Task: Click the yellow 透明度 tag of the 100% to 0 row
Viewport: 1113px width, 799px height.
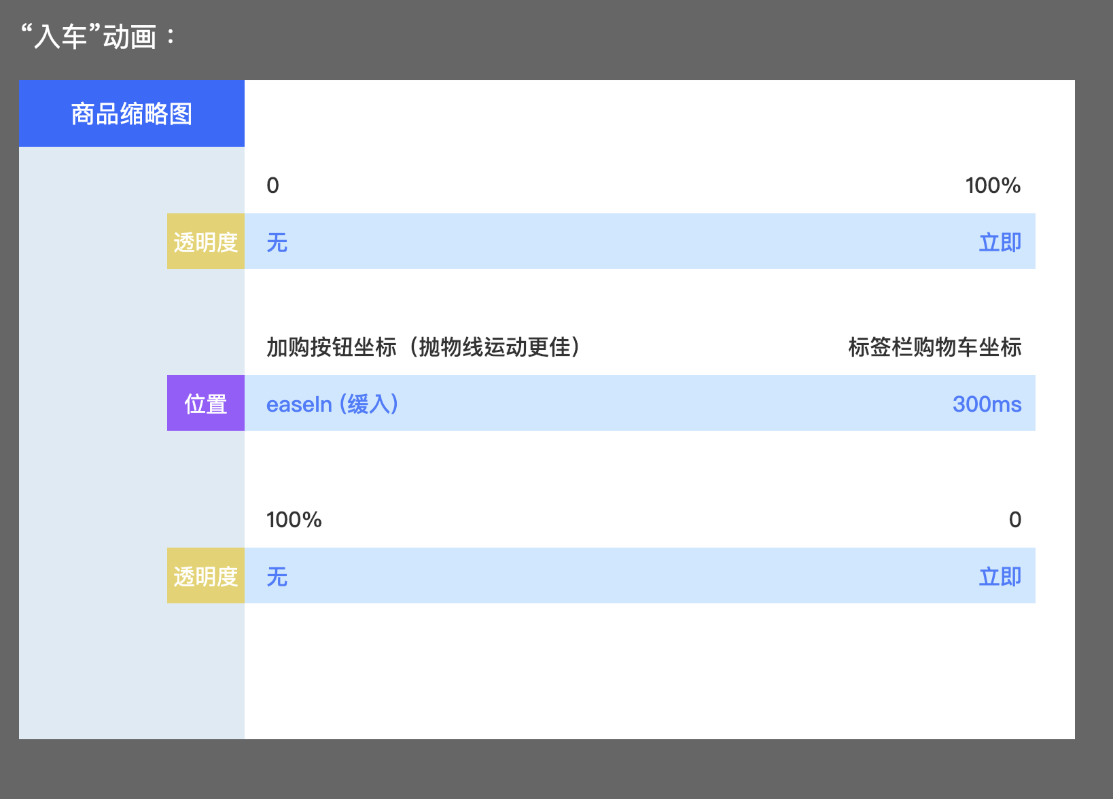Action: [x=206, y=576]
